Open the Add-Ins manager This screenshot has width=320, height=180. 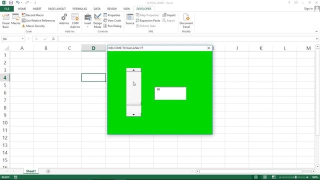[x=64, y=19]
